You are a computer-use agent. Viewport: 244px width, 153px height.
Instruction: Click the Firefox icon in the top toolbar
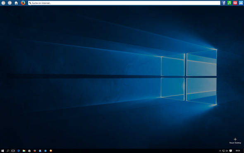click(x=23, y=3)
